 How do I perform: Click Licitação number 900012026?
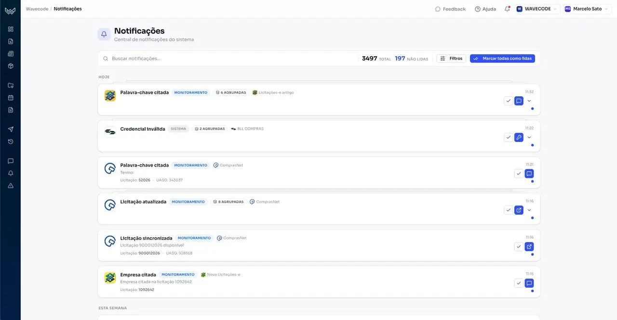(x=149, y=253)
